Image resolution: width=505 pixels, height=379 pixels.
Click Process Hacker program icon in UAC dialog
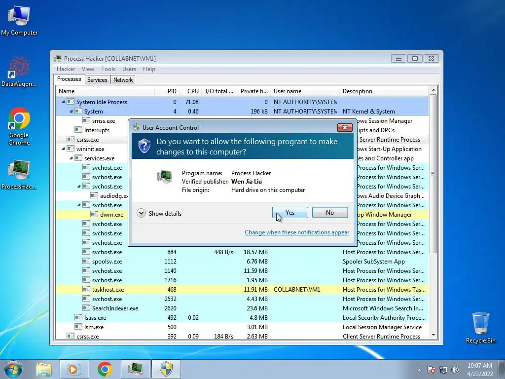pos(165,177)
